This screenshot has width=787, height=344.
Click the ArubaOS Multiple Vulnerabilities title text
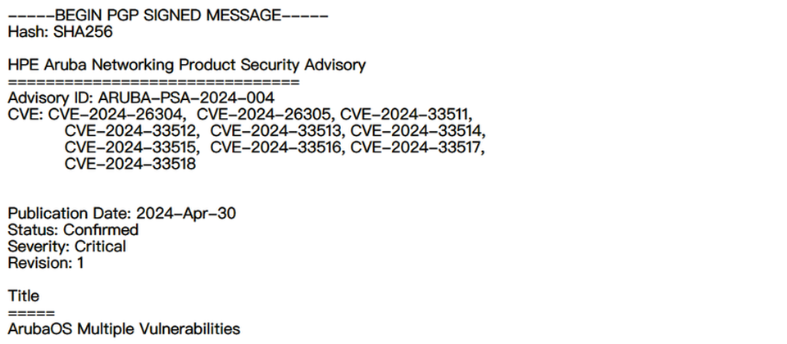click(x=124, y=329)
